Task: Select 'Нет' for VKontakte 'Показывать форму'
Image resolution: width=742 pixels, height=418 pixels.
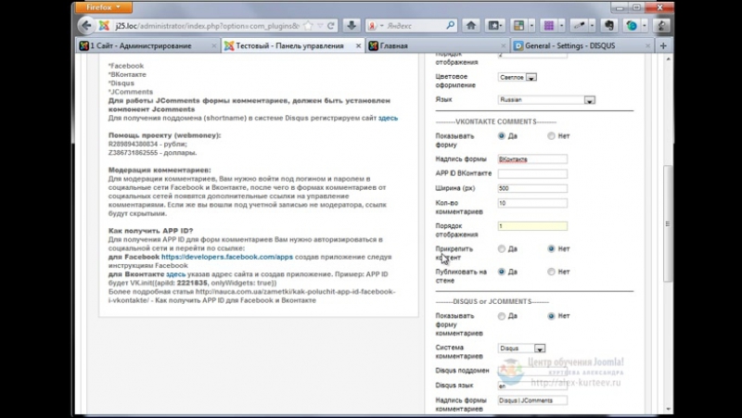Action: [551, 135]
